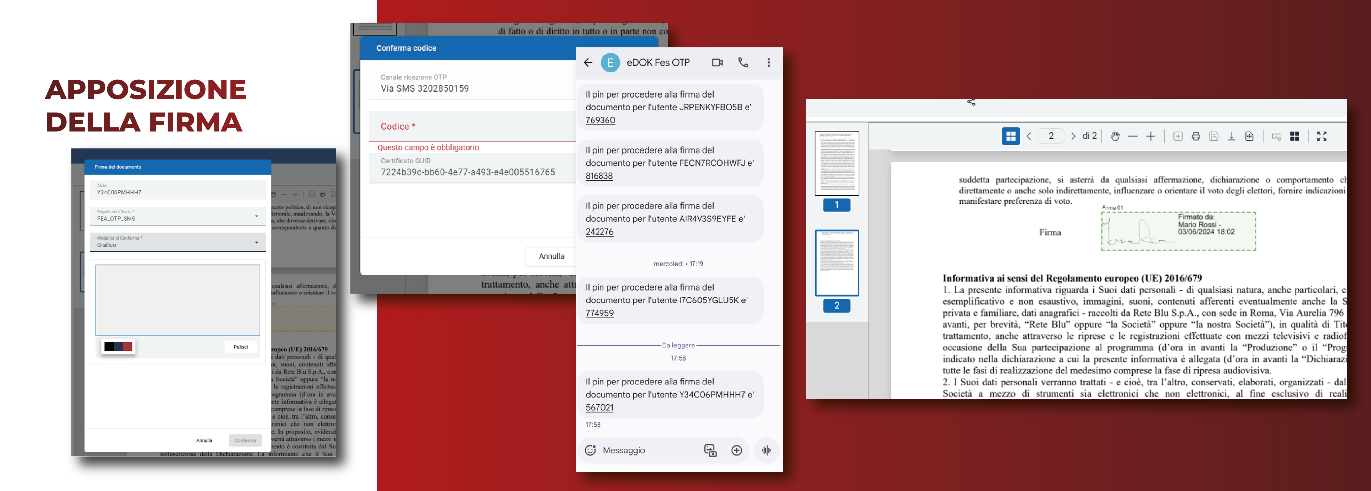Toggle the thumbnail grid view in the PDF viewer

point(1011,137)
